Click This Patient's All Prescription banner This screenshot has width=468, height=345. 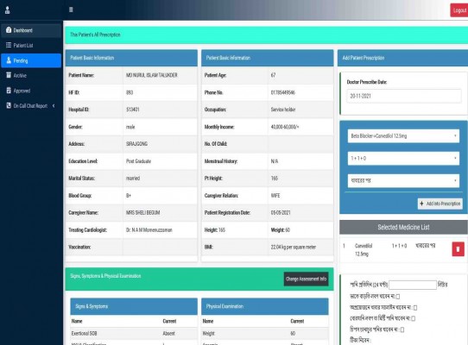click(266, 34)
